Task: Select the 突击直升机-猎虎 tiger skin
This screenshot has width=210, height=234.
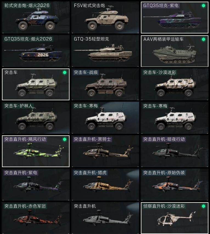Action: pos(105,185)
